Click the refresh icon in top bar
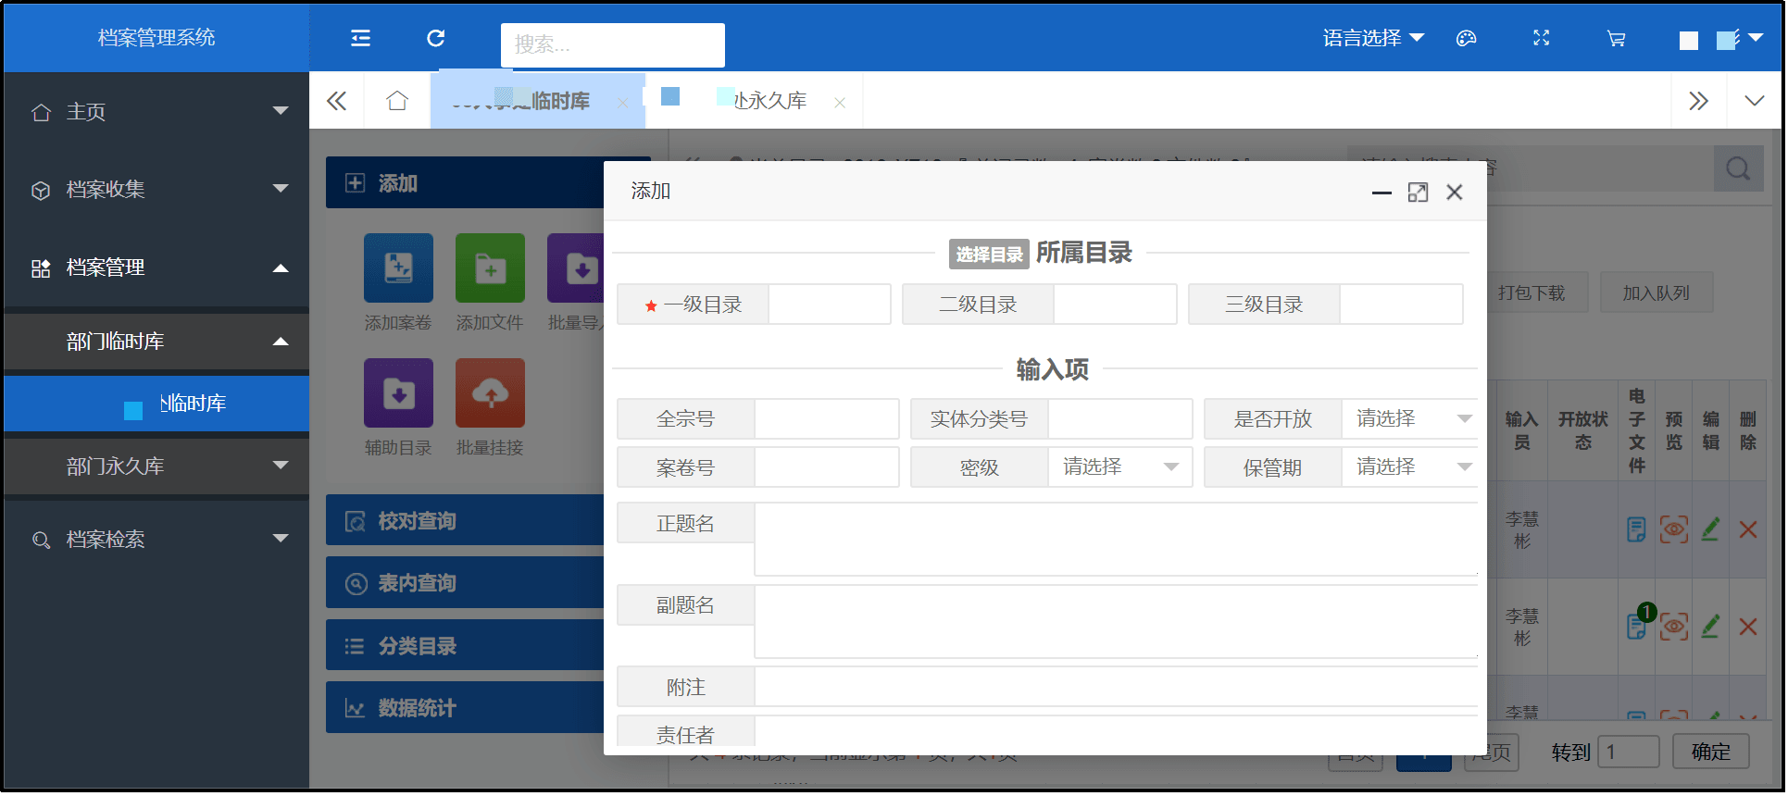 pyautogui.click(x=435, y=38)
